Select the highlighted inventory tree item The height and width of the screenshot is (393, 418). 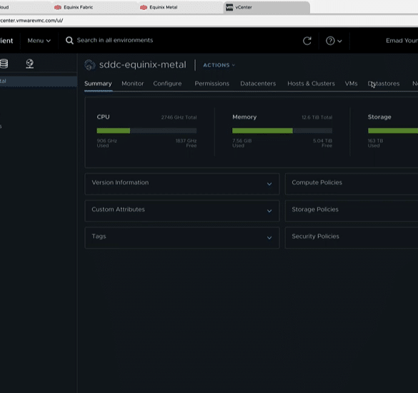pyautogui.click(x=39, y=81)
